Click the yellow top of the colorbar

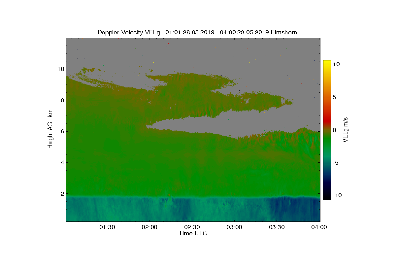327,63
